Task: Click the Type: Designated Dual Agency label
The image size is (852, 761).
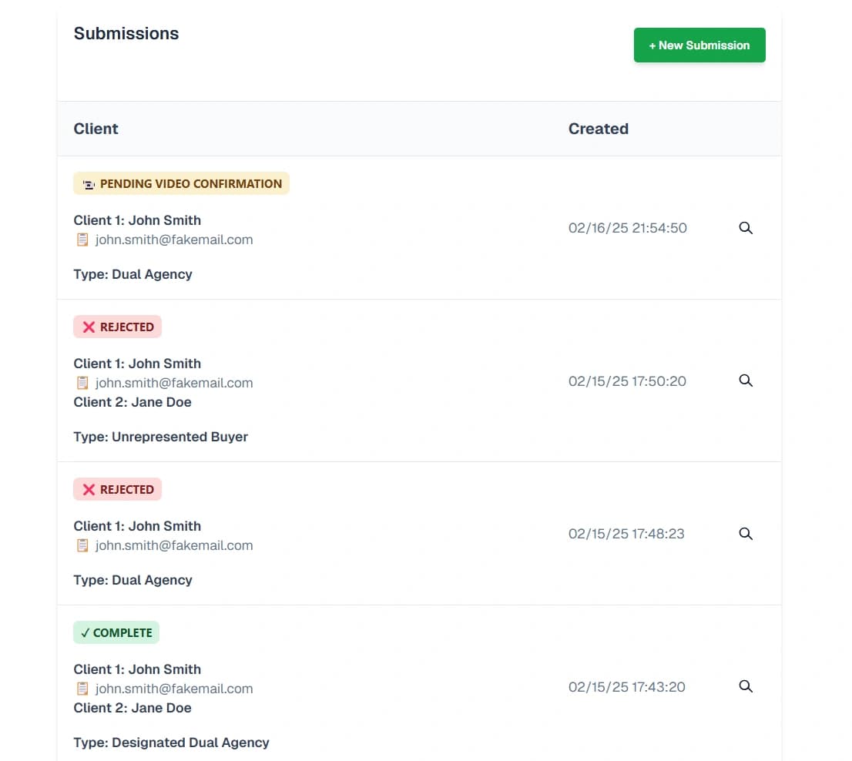Action: click(x=171, y=743)
